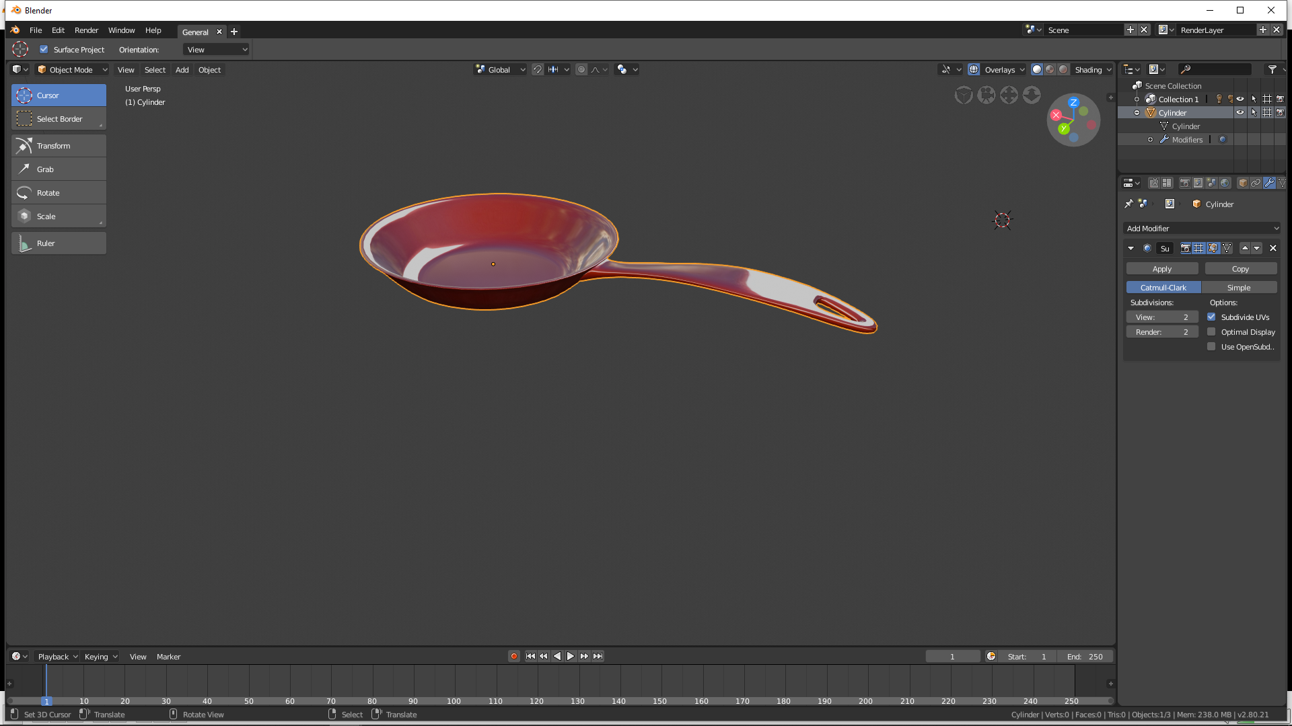Click the Simple subdivision type button

(x=1238, y=288)
